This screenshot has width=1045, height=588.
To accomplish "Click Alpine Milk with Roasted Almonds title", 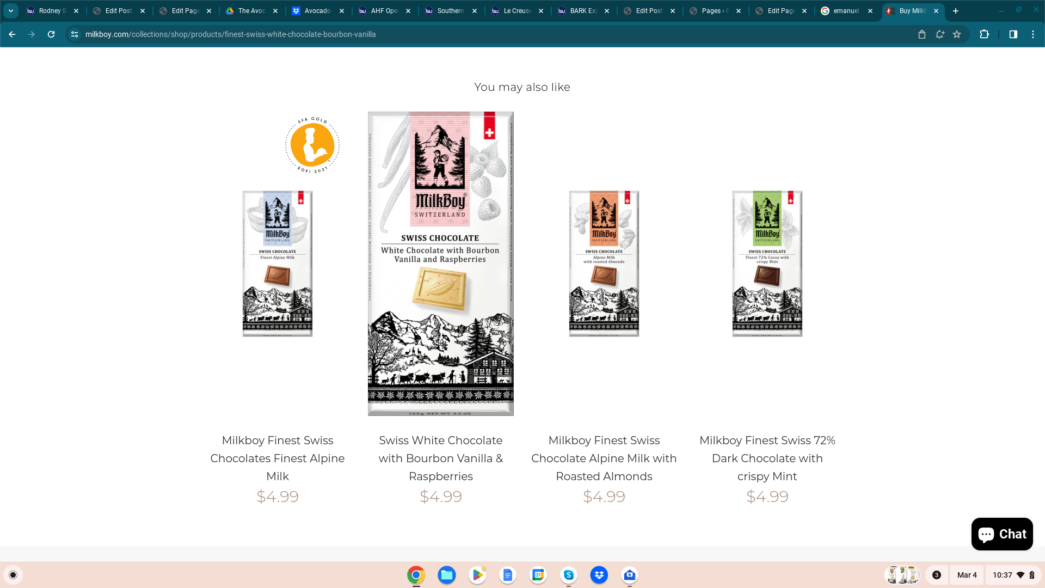I will (604, 458).
